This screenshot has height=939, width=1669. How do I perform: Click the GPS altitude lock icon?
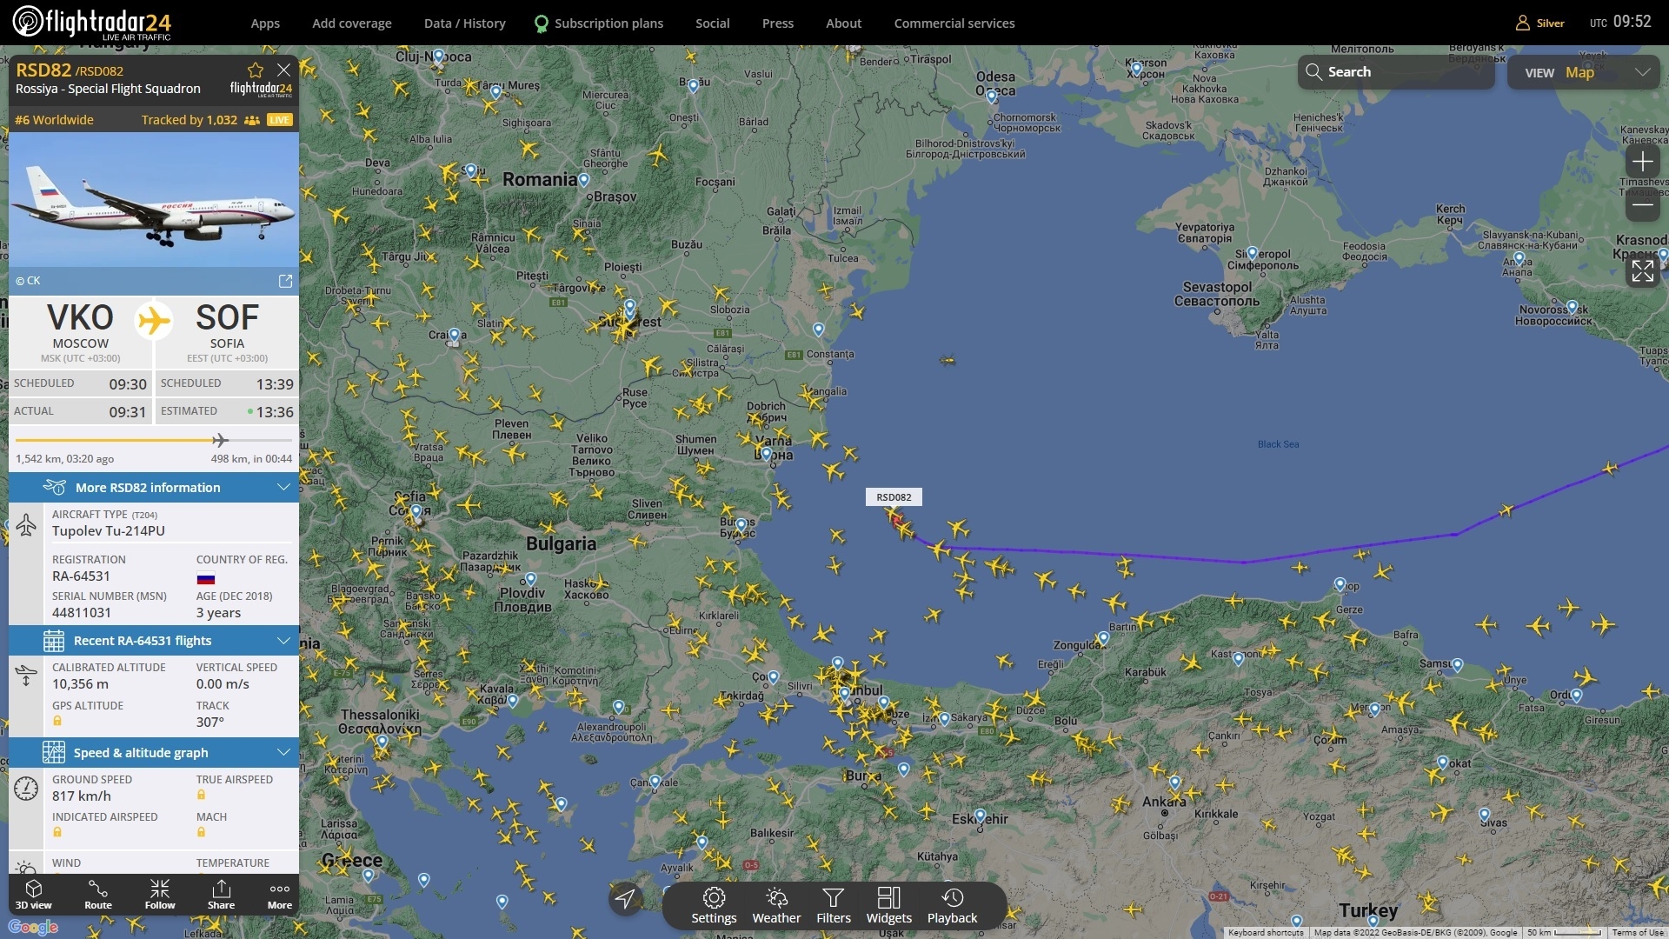(57, 721)
